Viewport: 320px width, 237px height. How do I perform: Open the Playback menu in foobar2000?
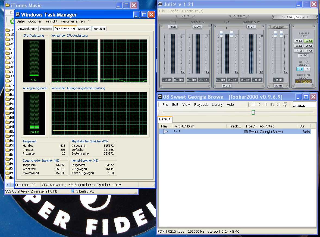[201, 105]
